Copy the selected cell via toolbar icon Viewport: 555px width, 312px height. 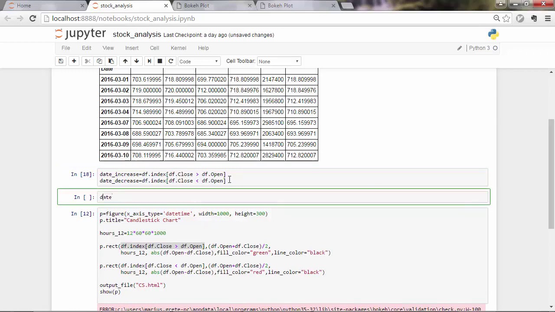[x=99, y=61]
